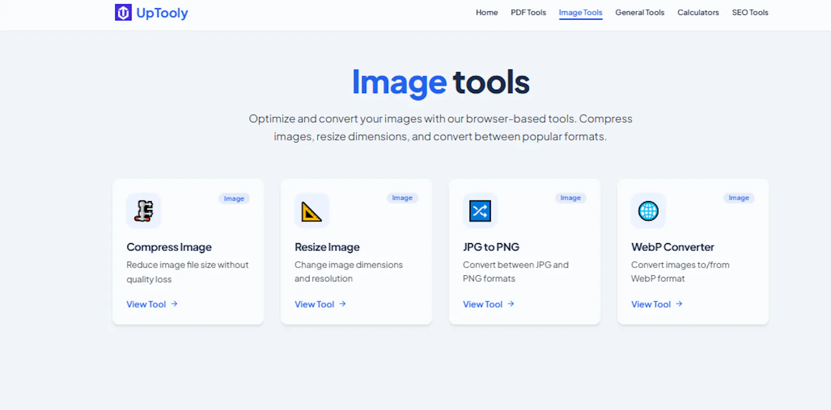Viewport: 831px width, 410px height.
Task: Click the arrow icon beside WebP Converter View Tool
Action: (679, 304)
